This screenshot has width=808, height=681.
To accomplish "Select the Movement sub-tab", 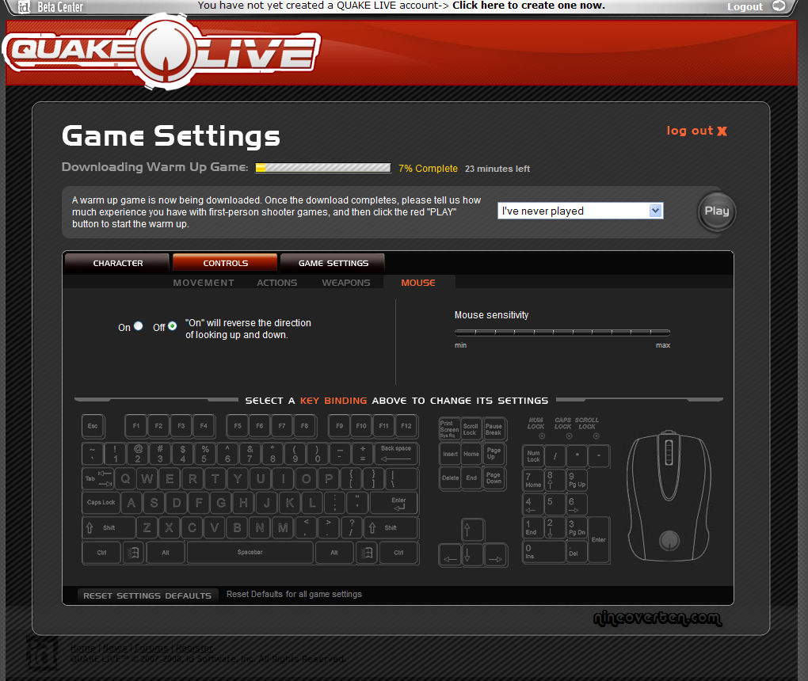I will coord(204,283).
